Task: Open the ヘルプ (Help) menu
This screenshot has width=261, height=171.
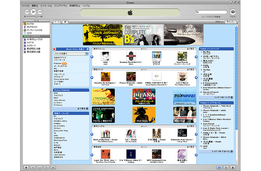Action: pyautogui.click(x=86, y=6)
